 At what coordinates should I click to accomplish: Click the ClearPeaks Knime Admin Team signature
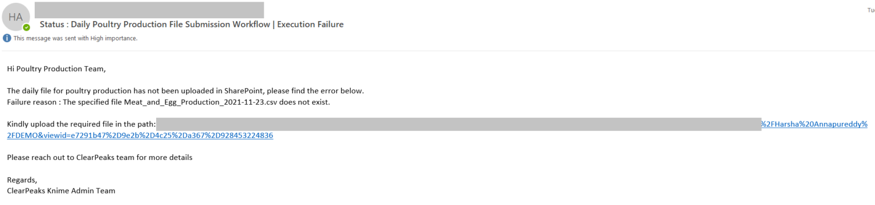[x=61, y=191]
